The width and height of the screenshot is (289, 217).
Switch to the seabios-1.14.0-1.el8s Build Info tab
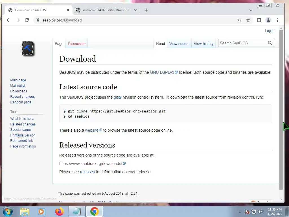click(x=106, y=10)
